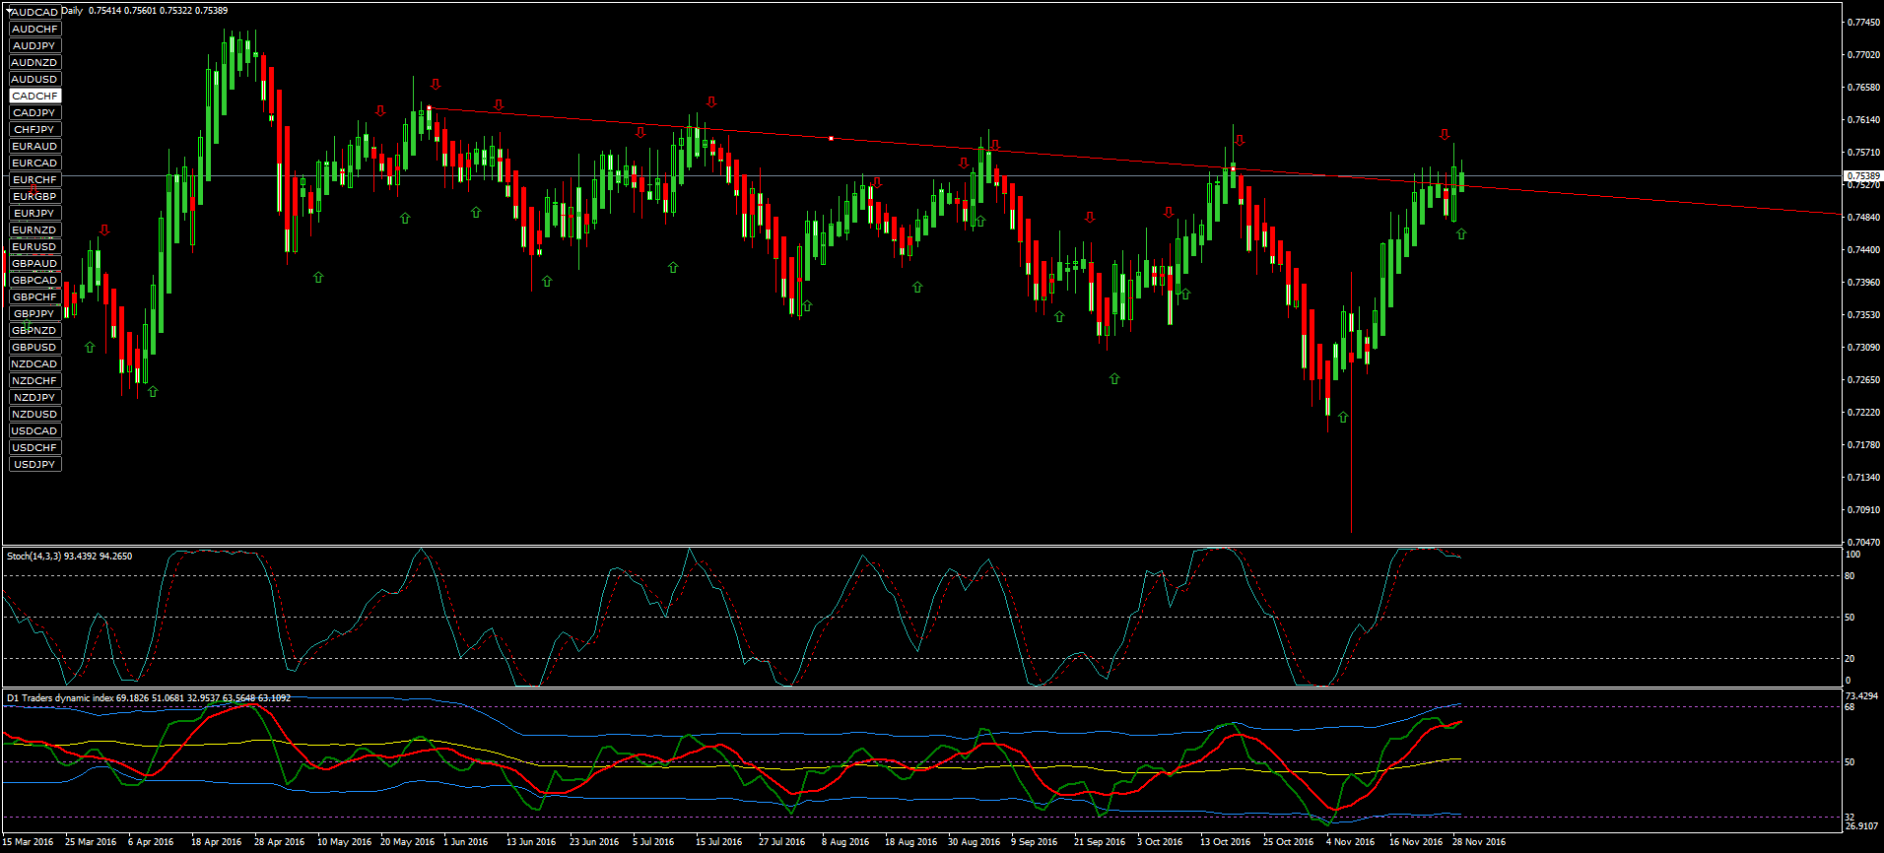Click the D1 Traders dynamic index label

(149, 698)
